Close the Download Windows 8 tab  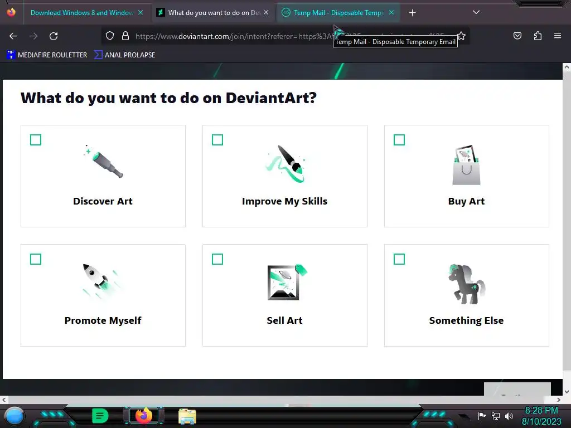tap(141, 13)
